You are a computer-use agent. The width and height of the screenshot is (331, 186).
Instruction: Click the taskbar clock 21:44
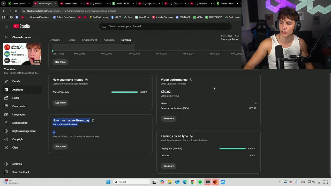tap(325, 180)
